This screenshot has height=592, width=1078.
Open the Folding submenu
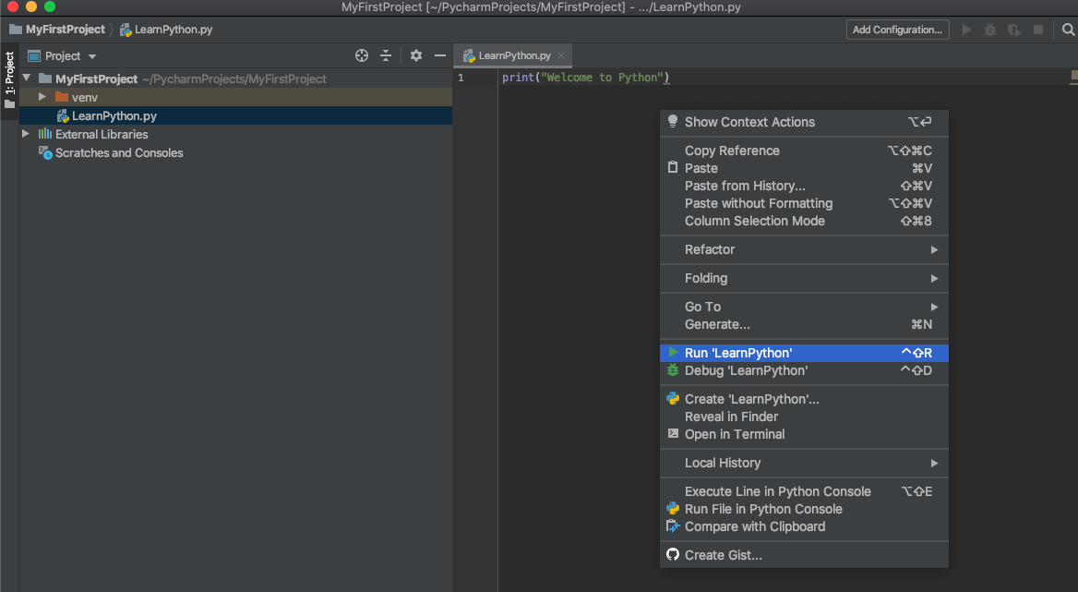click(x=804, y=279)
